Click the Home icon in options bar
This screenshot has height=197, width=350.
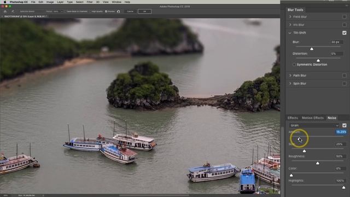click(5, 11)
